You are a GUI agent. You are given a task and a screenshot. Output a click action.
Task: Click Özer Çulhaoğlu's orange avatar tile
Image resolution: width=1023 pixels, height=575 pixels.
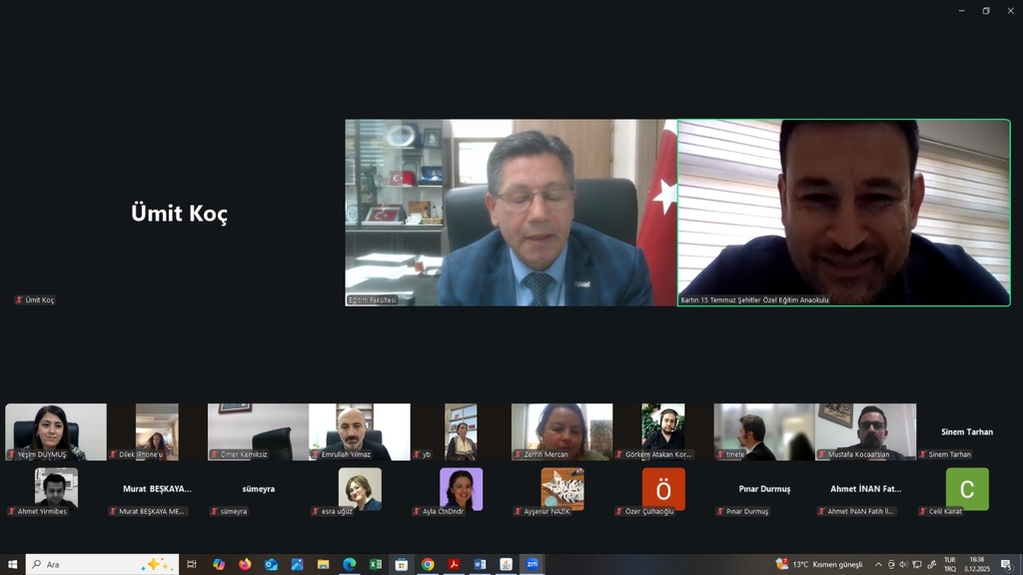(663, 489)
